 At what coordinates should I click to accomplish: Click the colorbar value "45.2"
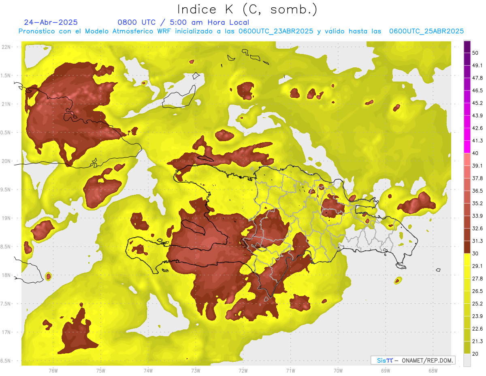tap(477, 103)
